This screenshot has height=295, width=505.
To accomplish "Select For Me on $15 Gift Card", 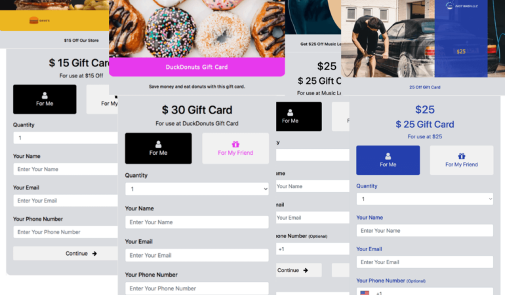I will (x=45, y=99).
